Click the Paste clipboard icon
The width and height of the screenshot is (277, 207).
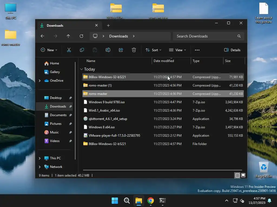(95, 50)
